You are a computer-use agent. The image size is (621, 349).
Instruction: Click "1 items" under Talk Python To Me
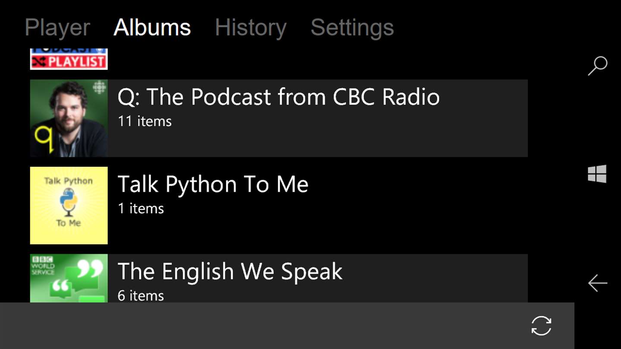coord(141,209)
